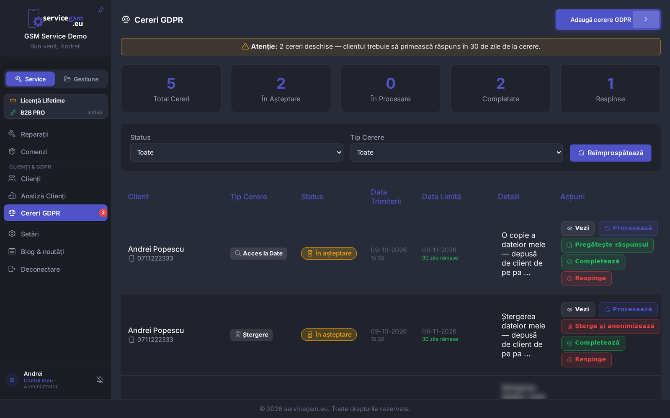The image size is (670, 418).
Task: Open the Status filter dropdown
Action: click(x=237, y=153)
